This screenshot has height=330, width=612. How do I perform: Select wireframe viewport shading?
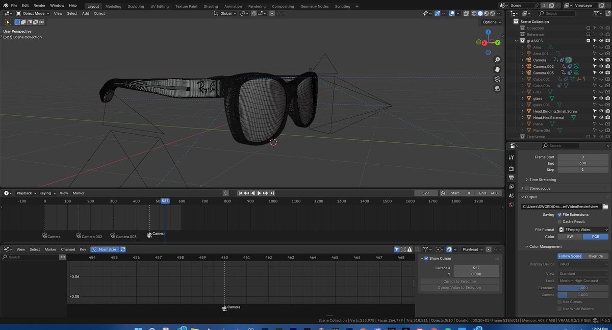[x=473, y=13]
